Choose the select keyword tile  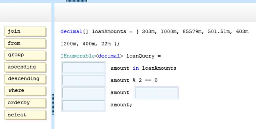(25, 115)
